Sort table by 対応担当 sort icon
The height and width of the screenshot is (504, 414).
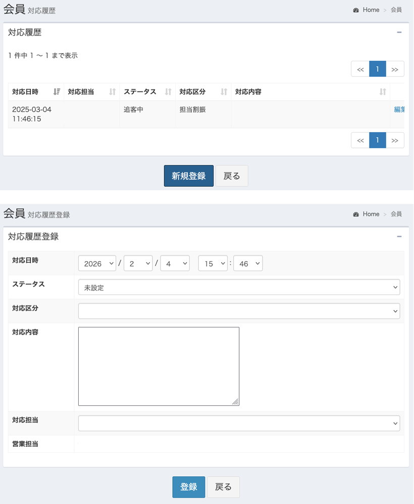coord(112,92)
